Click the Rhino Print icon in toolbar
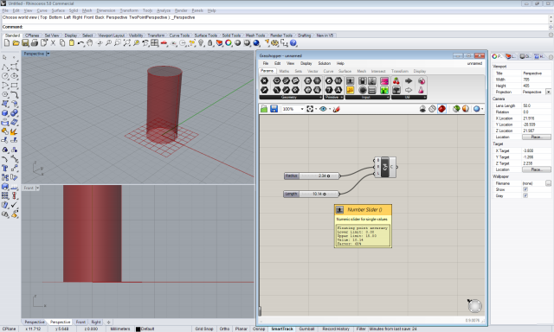Screen dimensions: 554x332 point(35,43)
